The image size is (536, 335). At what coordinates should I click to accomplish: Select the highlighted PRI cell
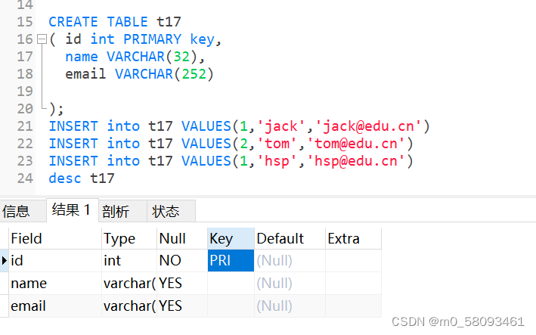231,260
